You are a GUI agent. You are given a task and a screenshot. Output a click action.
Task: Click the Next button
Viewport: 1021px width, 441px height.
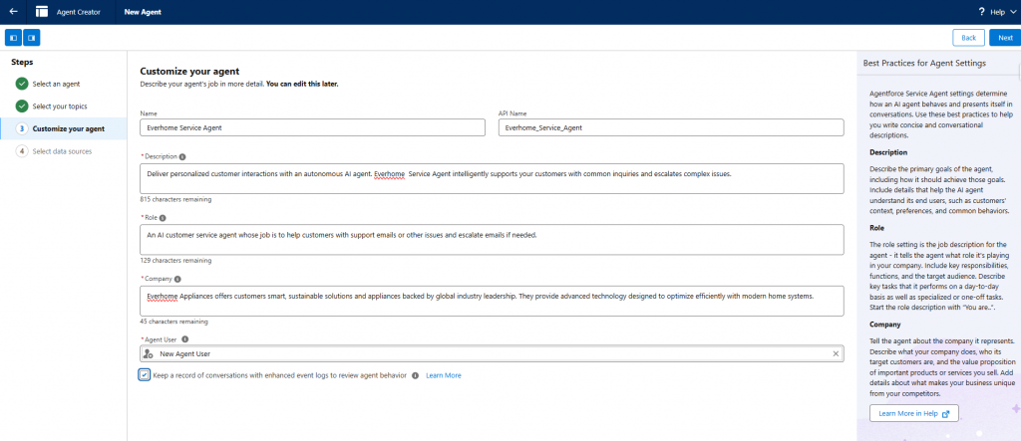(x=1004, y=38)
